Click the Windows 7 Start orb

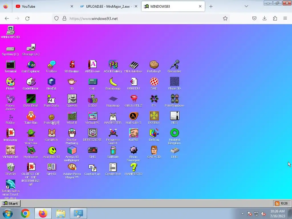click(x=7, y=213)
